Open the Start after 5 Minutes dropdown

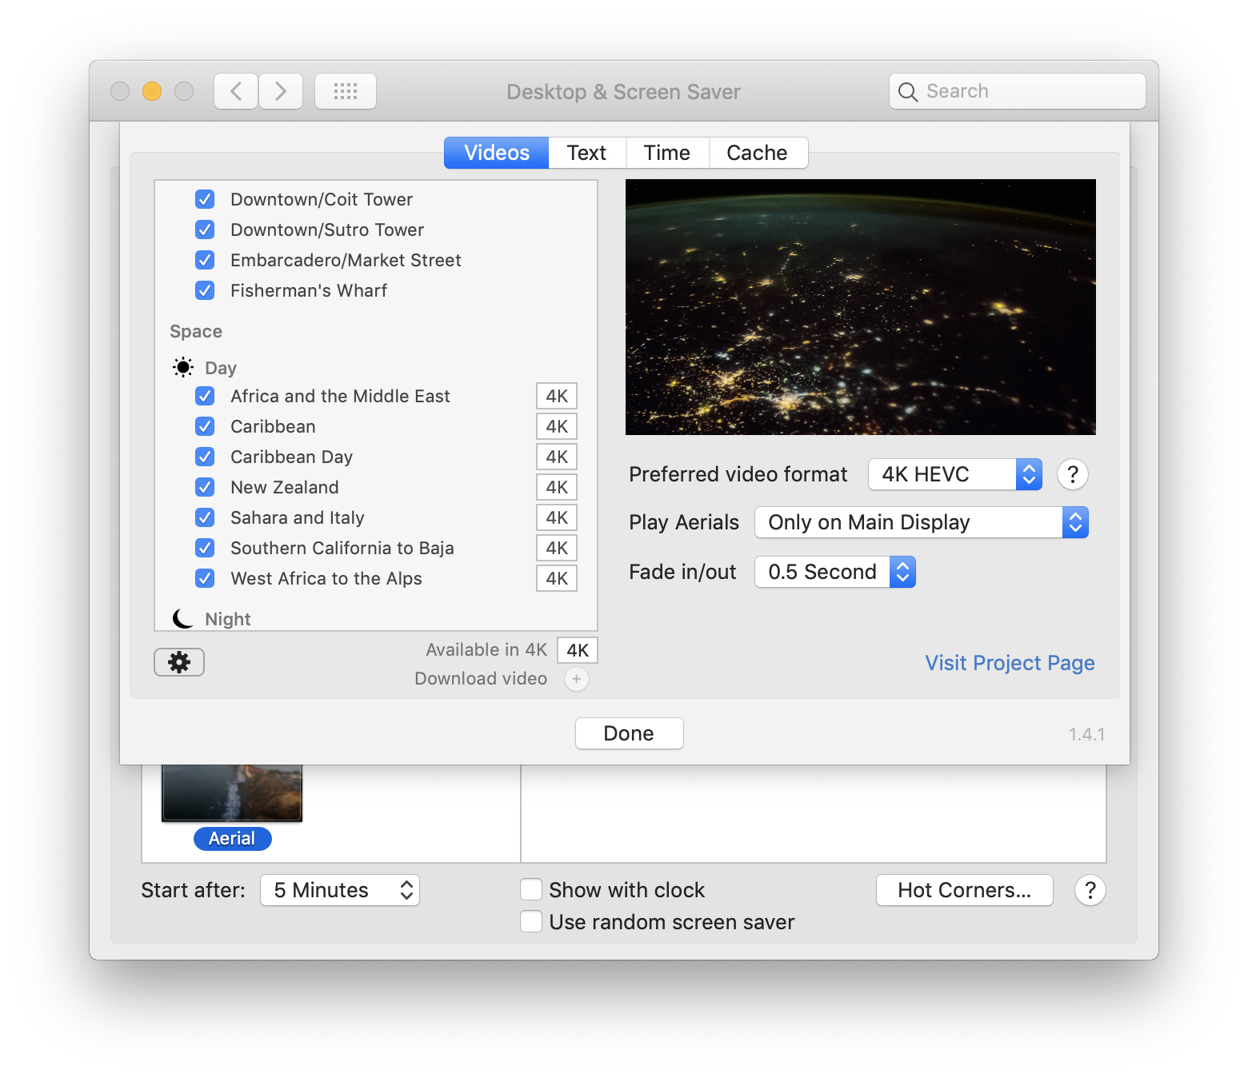pos(340,890)
